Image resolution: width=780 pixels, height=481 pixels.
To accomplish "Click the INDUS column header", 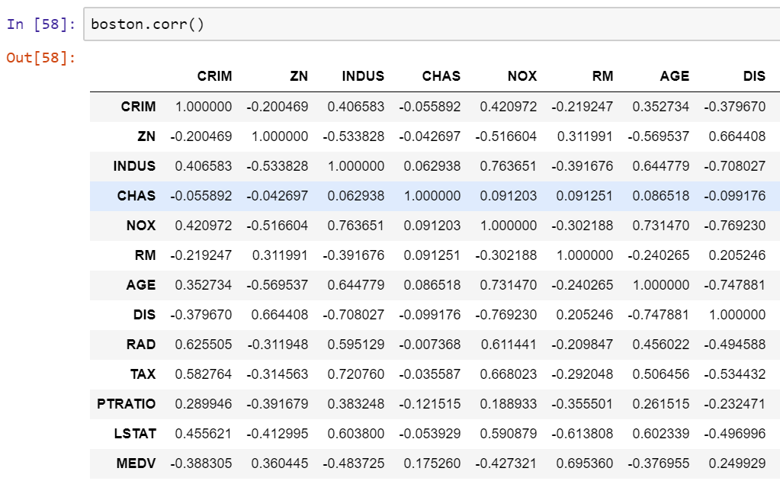I will [363, 76].
